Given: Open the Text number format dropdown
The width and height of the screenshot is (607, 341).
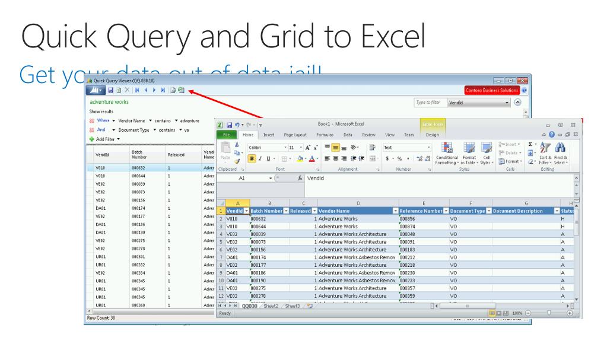Looking at the screenshot, I should click(428, 148).
